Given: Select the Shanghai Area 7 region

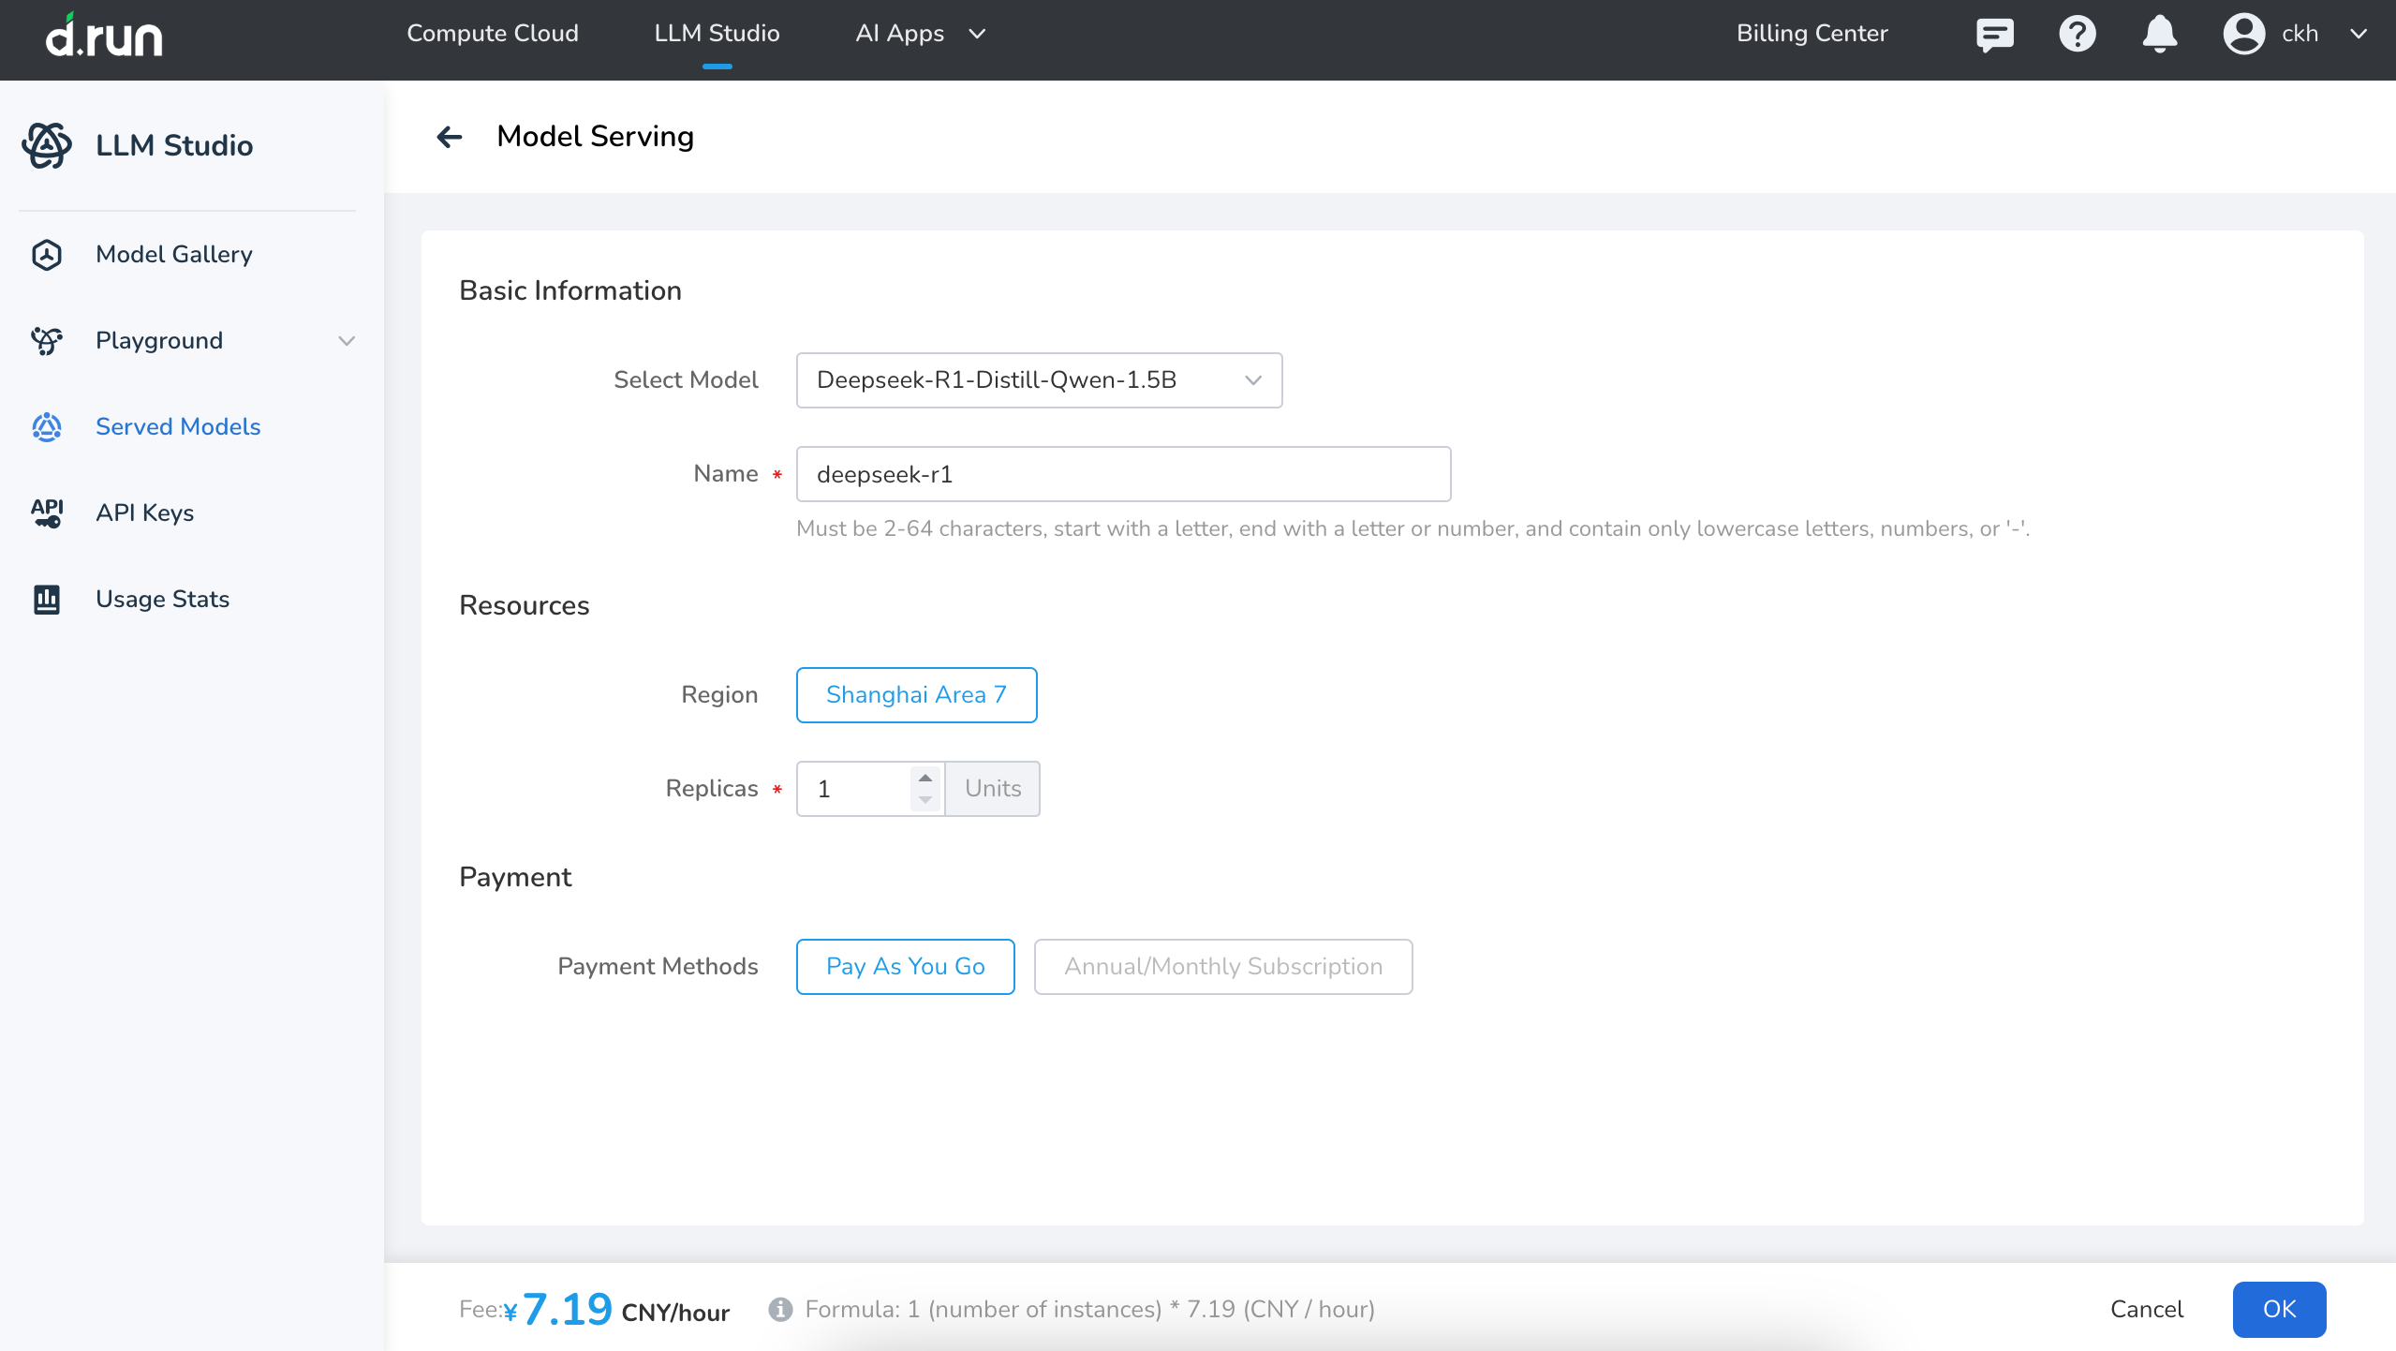Looking at the screenshot, I should pos(916,694).
